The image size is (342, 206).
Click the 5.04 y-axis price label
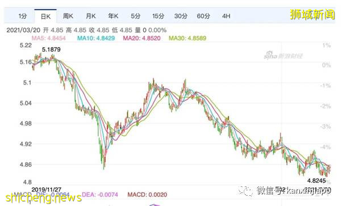point(26,103)
